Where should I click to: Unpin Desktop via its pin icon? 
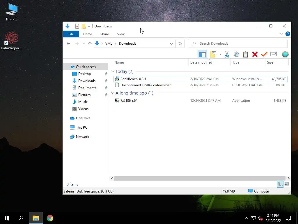tap(106, 74)
